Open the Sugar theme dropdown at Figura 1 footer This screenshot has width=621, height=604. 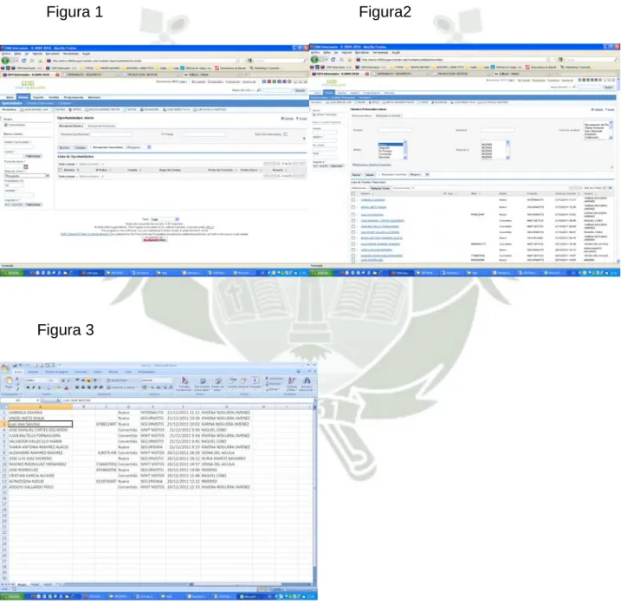coord(165,219)
